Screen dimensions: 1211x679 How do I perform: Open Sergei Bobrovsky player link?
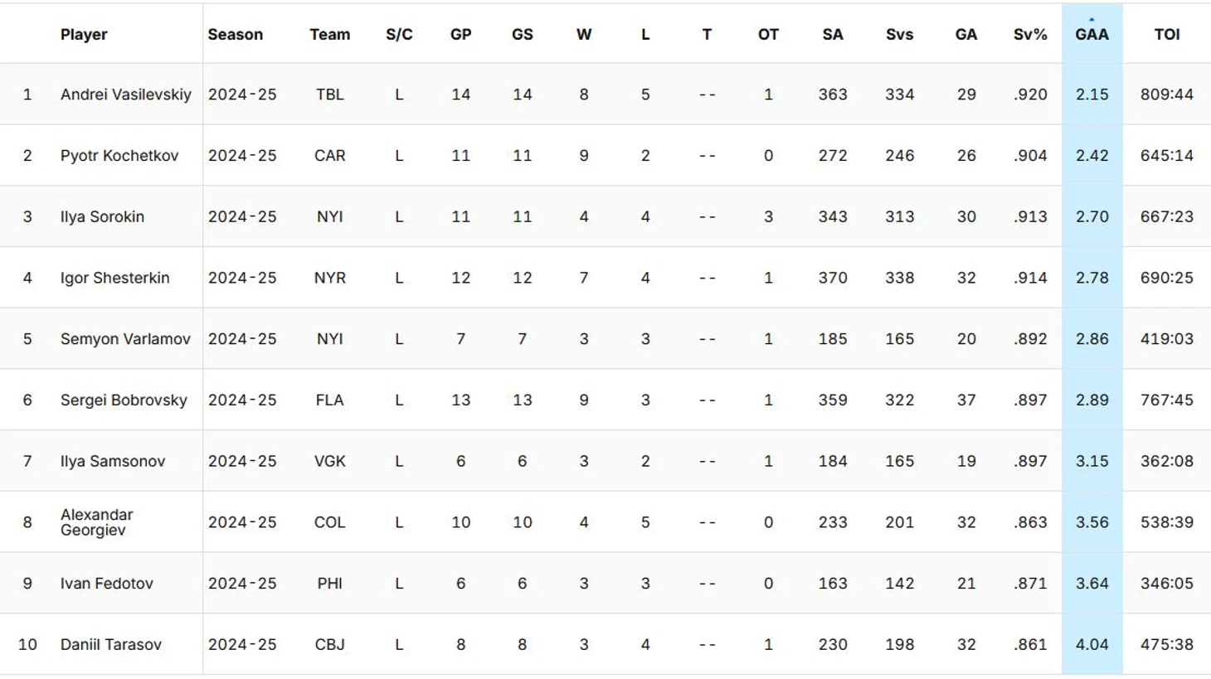pos(124,400)
